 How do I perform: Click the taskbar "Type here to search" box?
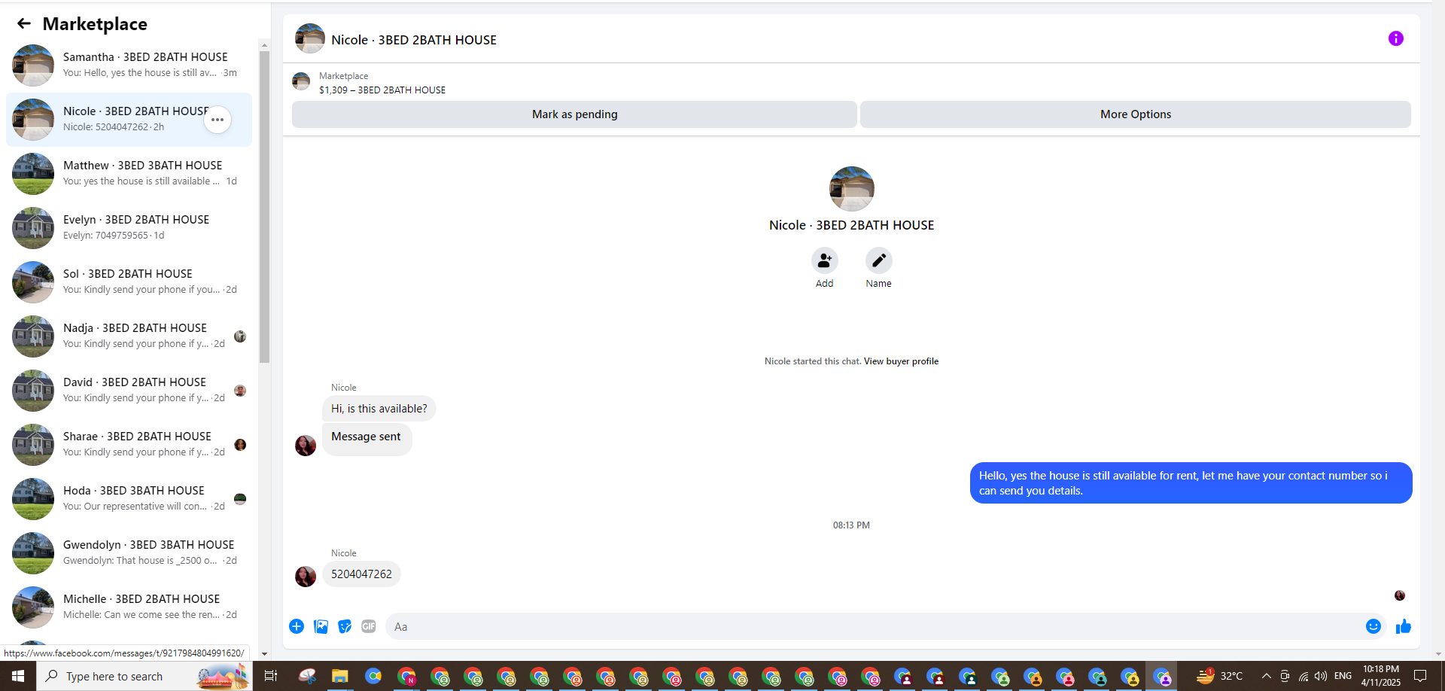144,676
